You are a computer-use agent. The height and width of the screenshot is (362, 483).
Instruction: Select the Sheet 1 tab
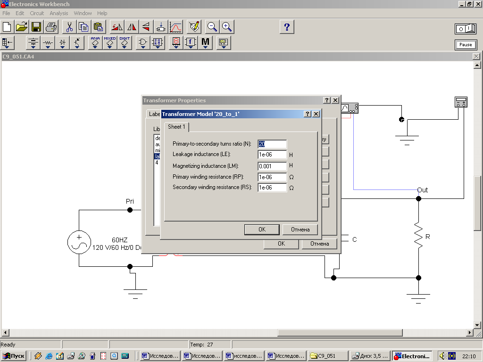pos(176,127)
